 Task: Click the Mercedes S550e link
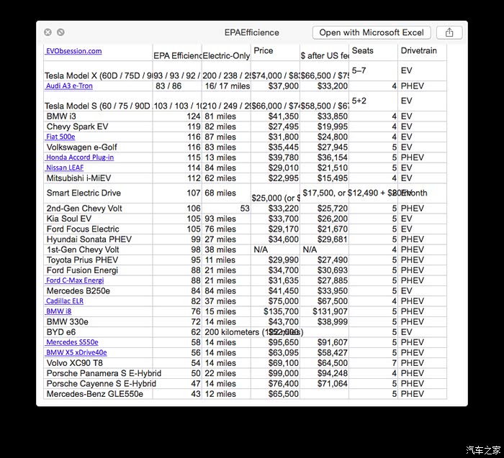pos(72,342)
